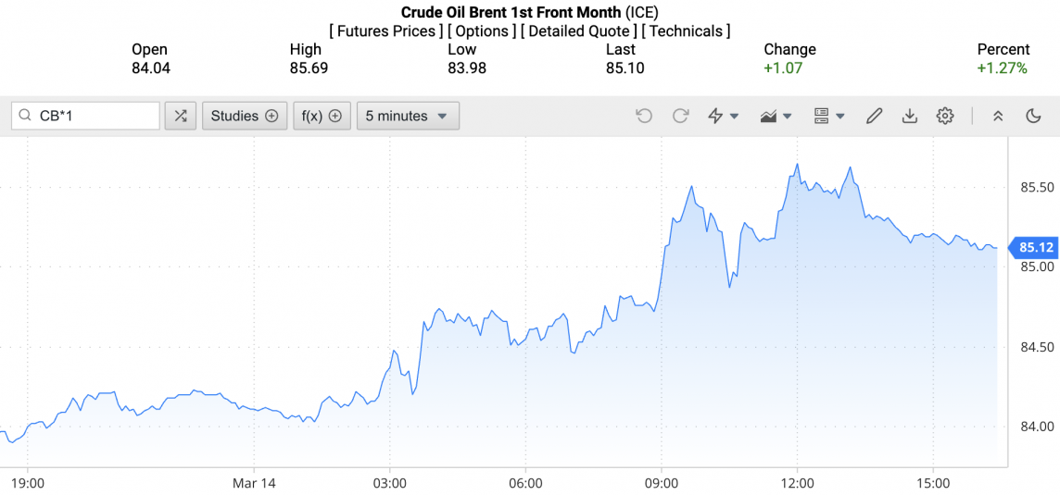
Task: Click the compare symbols shuffle icon
Action: tap(181, 116)
